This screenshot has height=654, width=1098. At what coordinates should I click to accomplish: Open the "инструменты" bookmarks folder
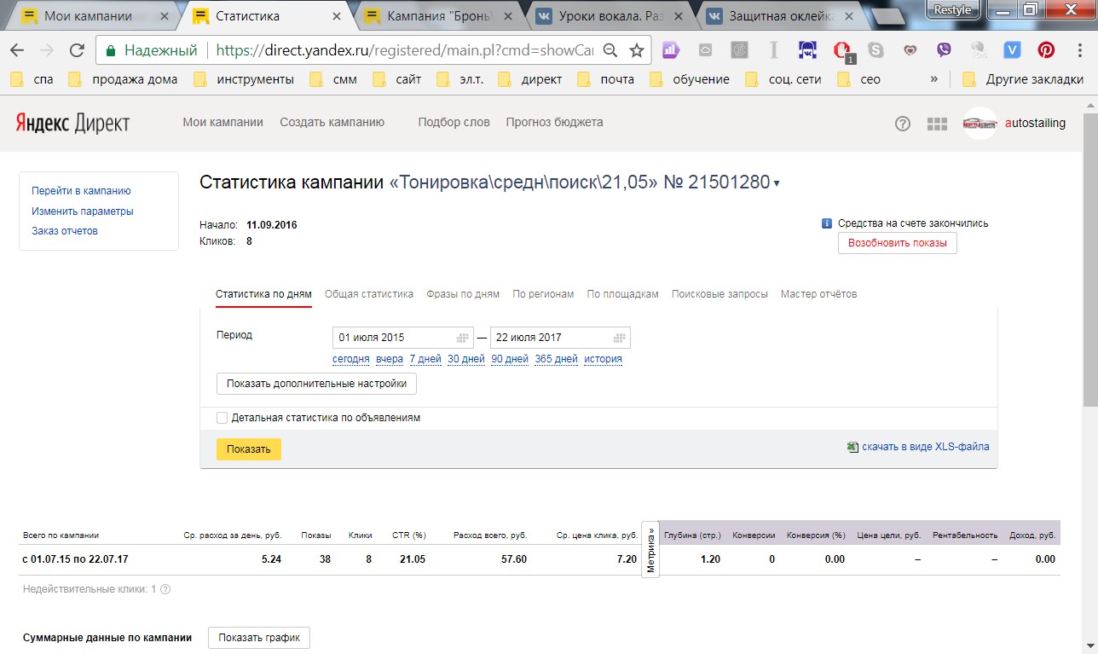(244, 79)
